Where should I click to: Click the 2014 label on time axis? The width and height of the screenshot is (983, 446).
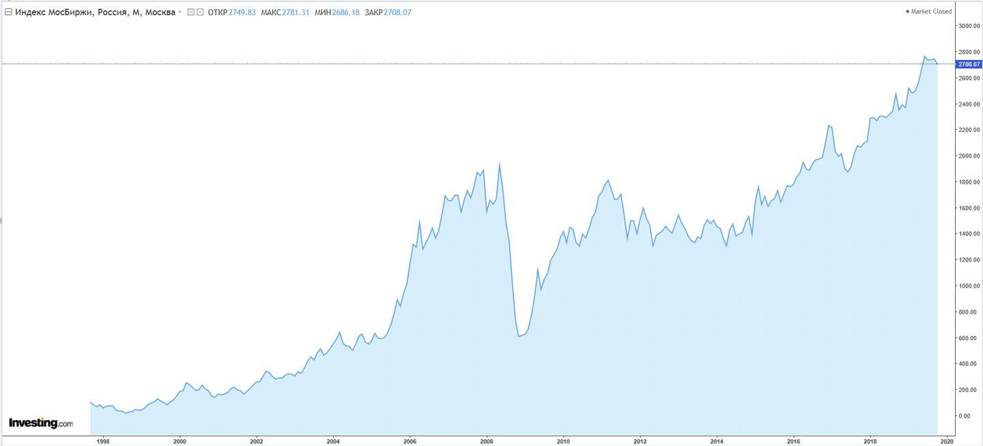(x=717, y=441)
